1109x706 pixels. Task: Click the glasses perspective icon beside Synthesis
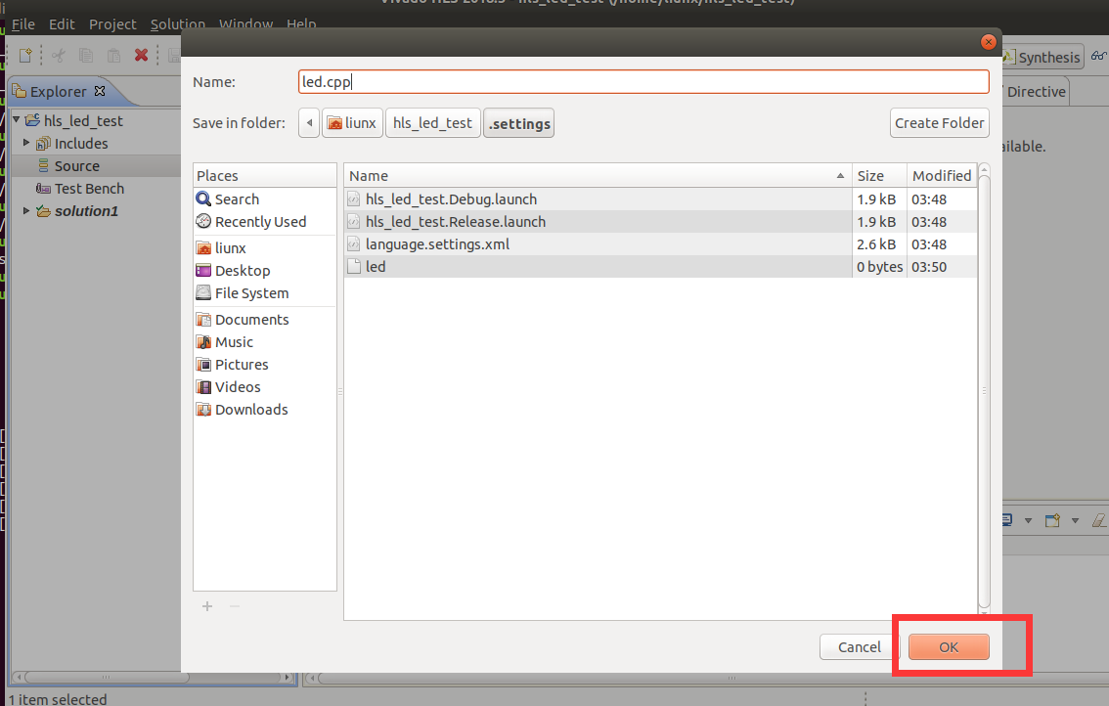1098,56
